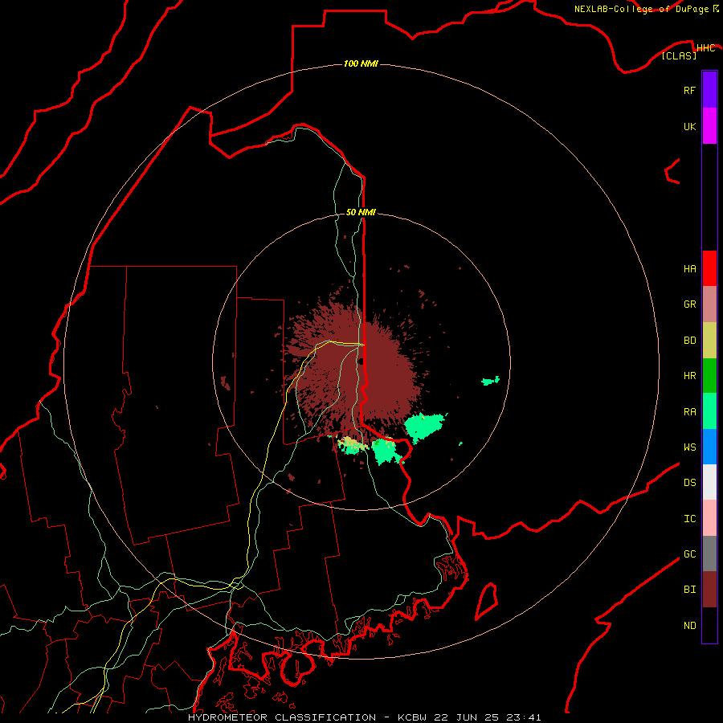Click the small green rain echo near the 50 NMI ring

[491, 381]
